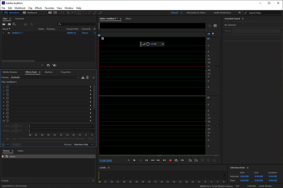
Task: Open the Process Selection Only dropdown
Action: 83,144
